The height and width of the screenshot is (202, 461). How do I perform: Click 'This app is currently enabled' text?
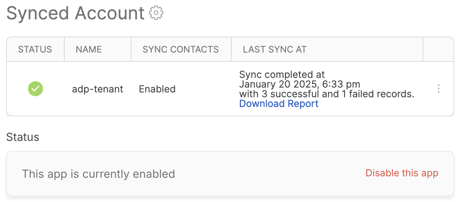coord(99,174)
